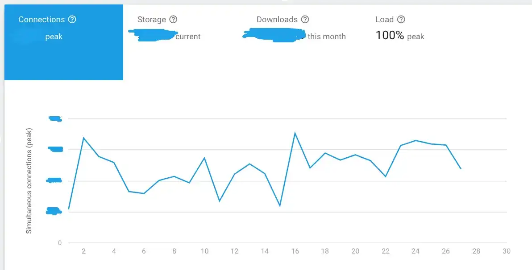The width and height of the screenshot is (532, 270).
Task: Click the chart peak at day 2
Action: point(83,138)
